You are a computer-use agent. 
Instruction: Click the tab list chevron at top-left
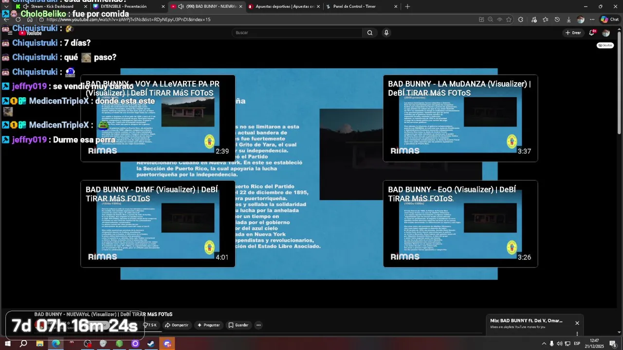click(6, 6)
